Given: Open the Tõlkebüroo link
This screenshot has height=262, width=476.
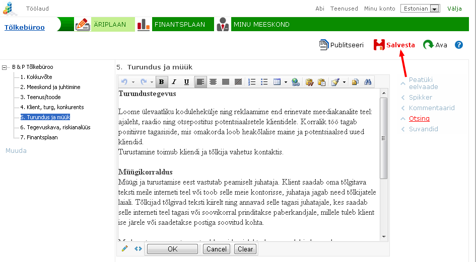Looking at the screenshot, I should [x=25, y=27].
